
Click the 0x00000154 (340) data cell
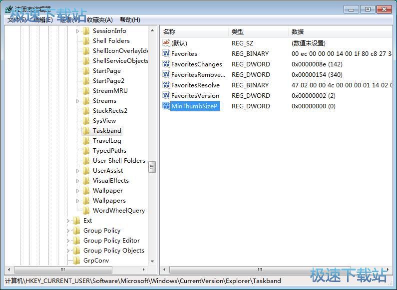click(x=317, y=75)
